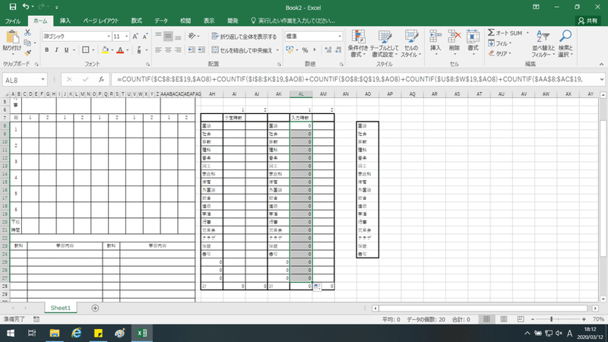This screenshot has width=608, height=342.
Task: Open File Explorer from taskbar
Action: pos(54,333)
